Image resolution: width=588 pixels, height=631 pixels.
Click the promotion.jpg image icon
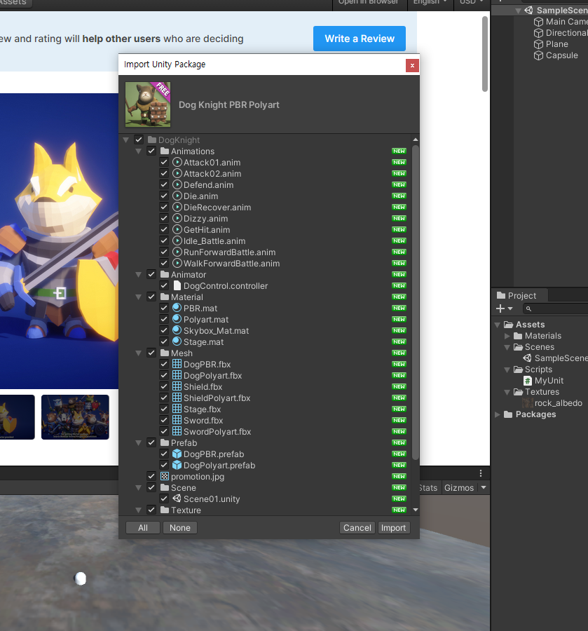165,477
